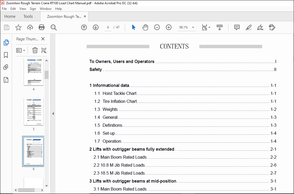
Task: Select the Comment sticky note tool
Action: [x=237, y=27]
